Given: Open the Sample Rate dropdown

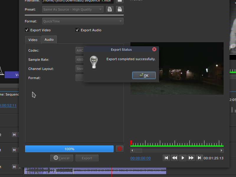Looking at the screenshot, I should coord(80,60).
